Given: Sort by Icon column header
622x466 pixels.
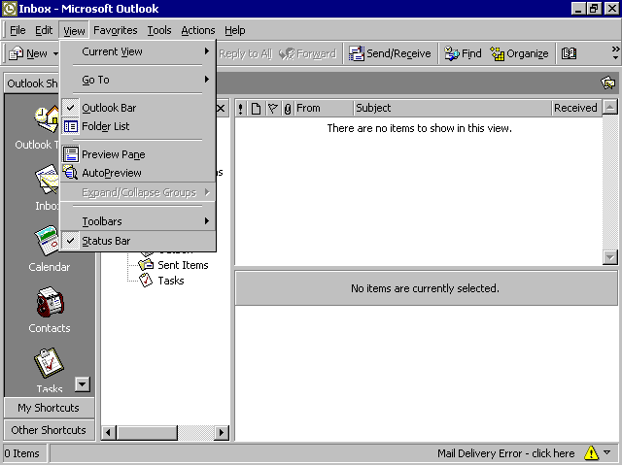Looking at the screenshot, I should 257,108.
